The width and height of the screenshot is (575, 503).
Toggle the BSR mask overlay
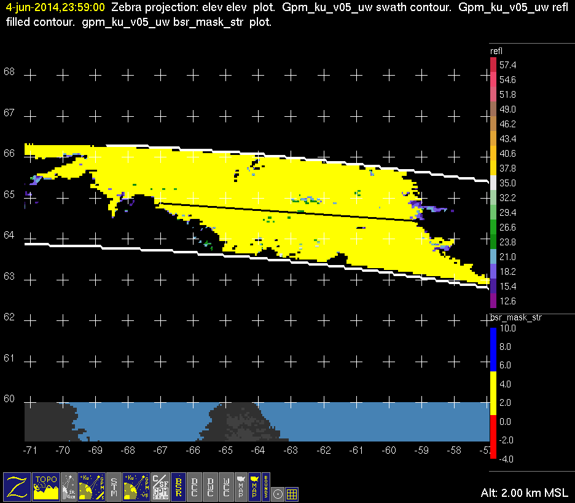click(179, 486)
